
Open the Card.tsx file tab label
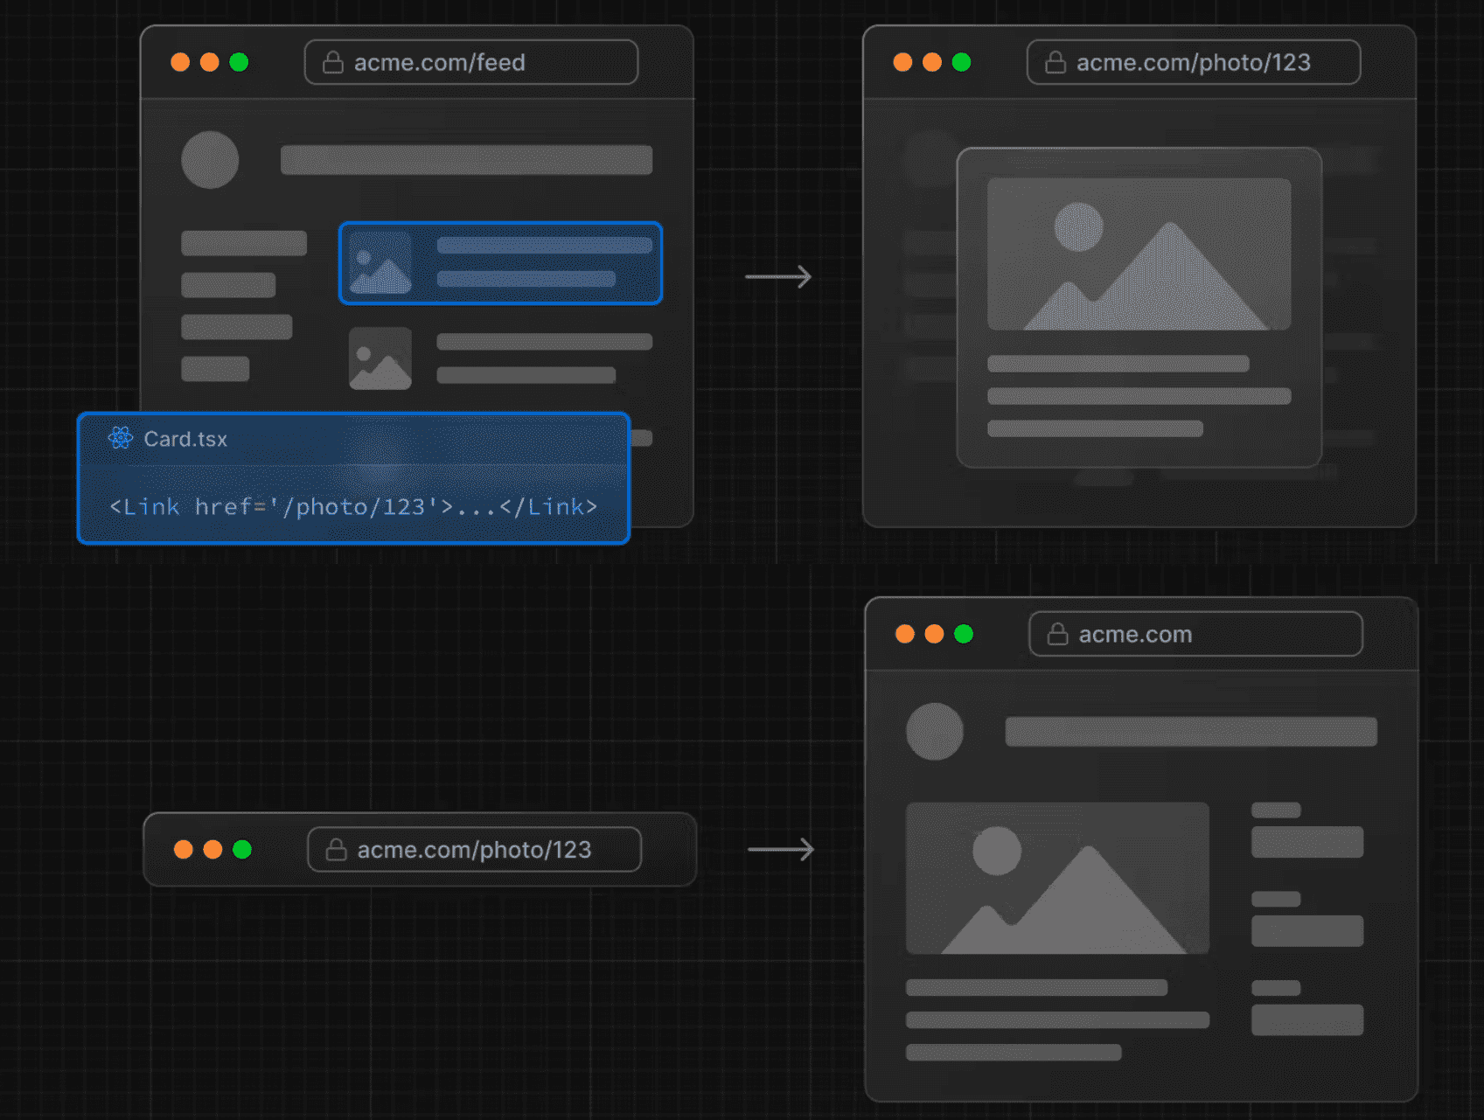[x=185, y=439]
